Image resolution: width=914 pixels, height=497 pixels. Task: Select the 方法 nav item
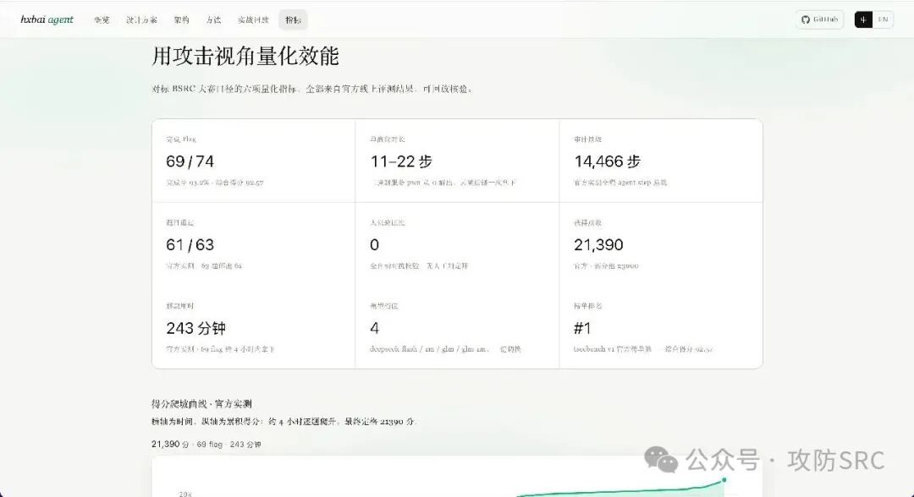[x=213, y=19]
